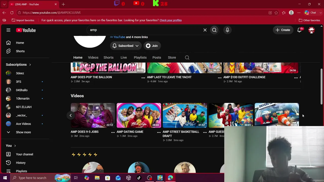This screenshot has width=324, height=182.
Task: Switch to the channel Live tab
Action: tap(124, 58)
